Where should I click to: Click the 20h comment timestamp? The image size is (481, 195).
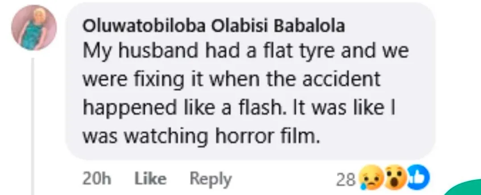pyautogui.click(x=96, y=179)
